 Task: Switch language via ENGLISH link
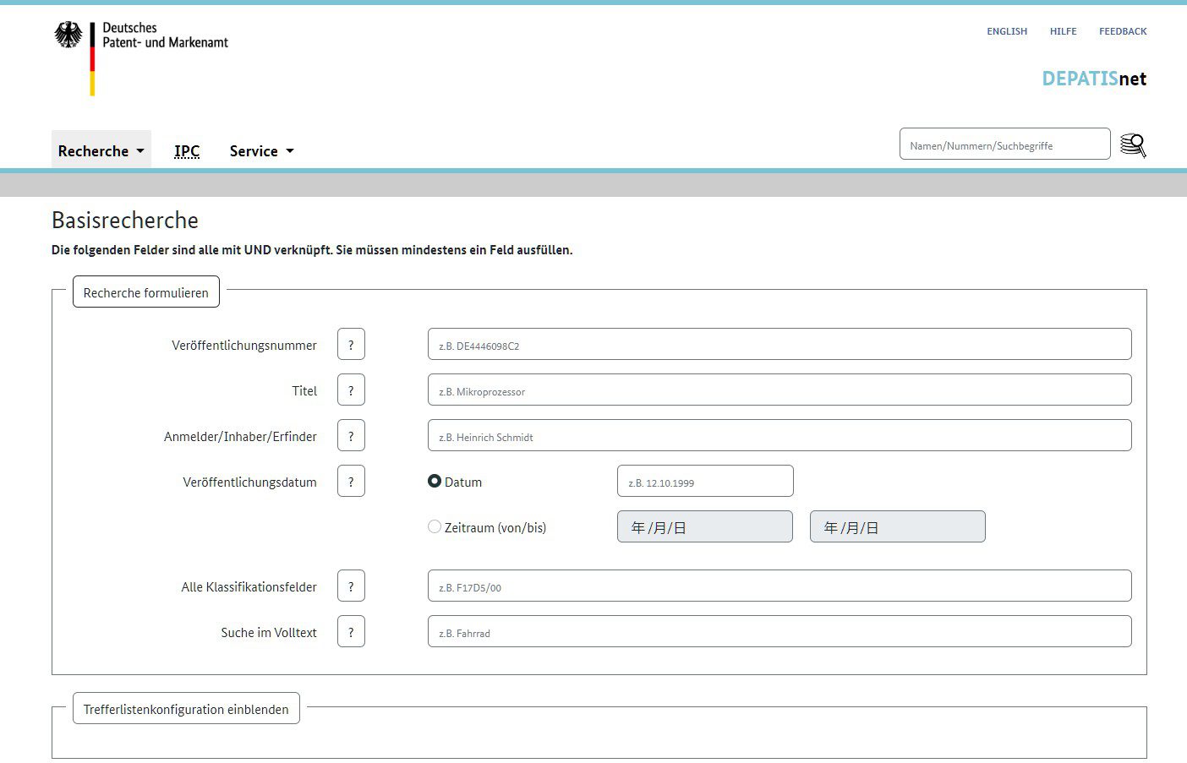coord(1007,31)
